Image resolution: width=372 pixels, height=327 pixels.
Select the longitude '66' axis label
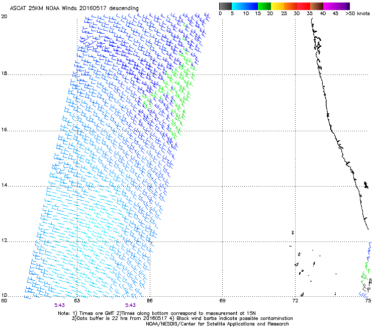(x=149, y=301)
